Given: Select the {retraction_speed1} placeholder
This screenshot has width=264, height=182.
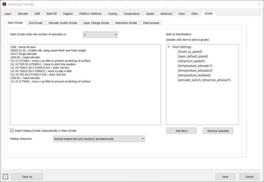Looking at the screenshot, I should [x=191, y=61].
